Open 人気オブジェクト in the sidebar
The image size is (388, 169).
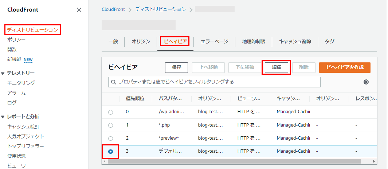[26, 136]
